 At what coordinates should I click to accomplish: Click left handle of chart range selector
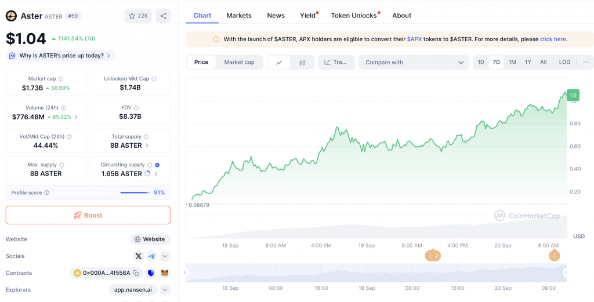(186, 272)
